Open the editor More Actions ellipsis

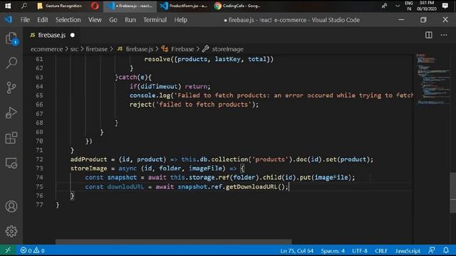click(444, 35)
